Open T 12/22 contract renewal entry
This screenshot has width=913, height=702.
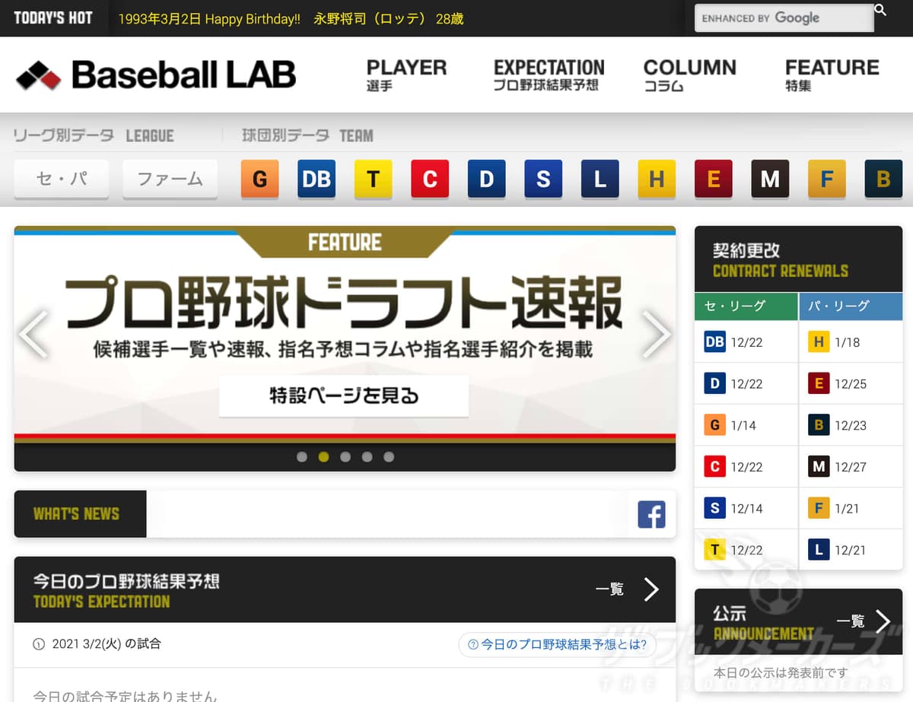coord(746,549)
